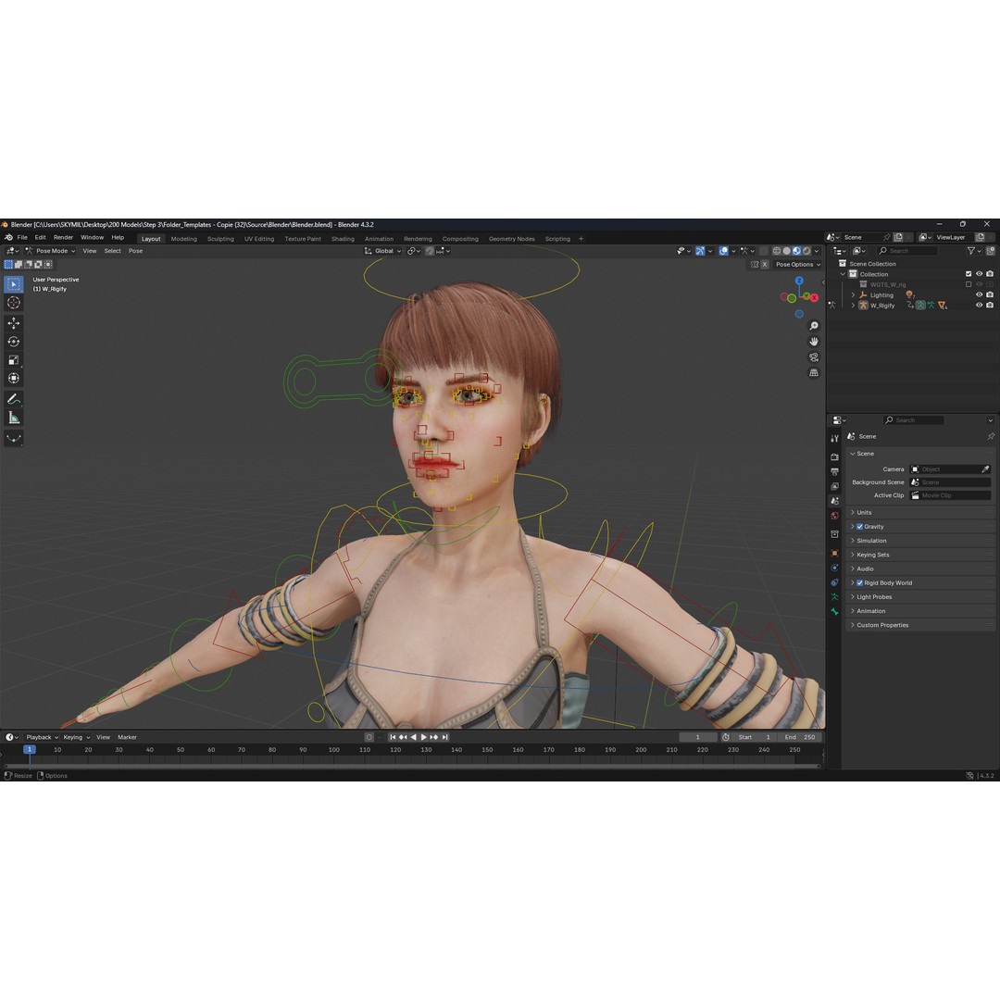Switch to solid viewport shading

[787, 251]
